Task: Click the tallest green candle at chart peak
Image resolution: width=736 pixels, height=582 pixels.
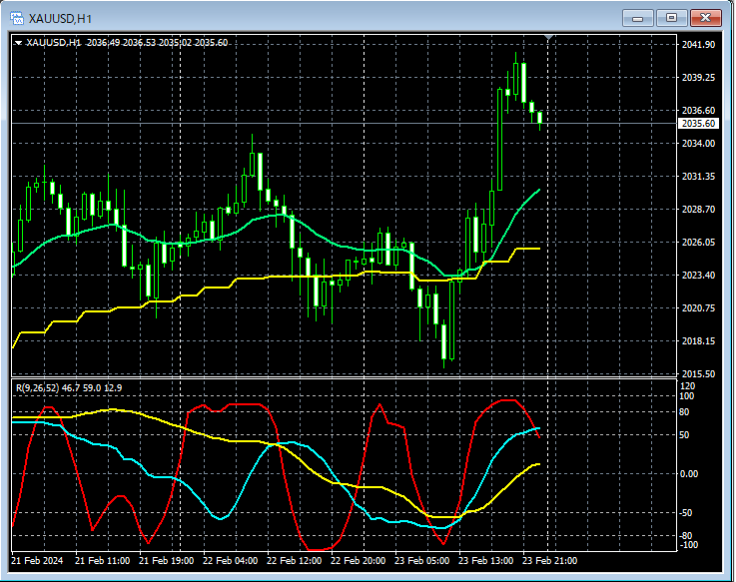Action: coord(499,140)
